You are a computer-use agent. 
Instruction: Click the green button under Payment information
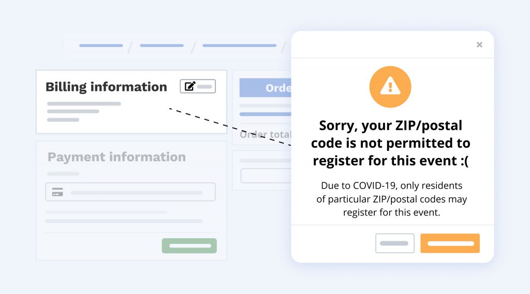(189, 245)
